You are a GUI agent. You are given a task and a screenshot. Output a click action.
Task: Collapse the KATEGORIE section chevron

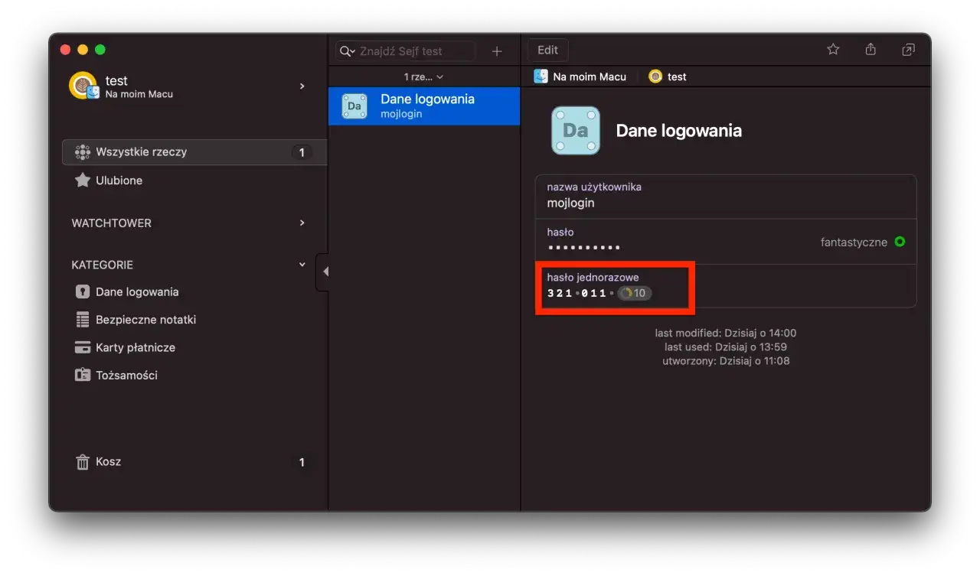pyautogui.click(x=302, y=265)
